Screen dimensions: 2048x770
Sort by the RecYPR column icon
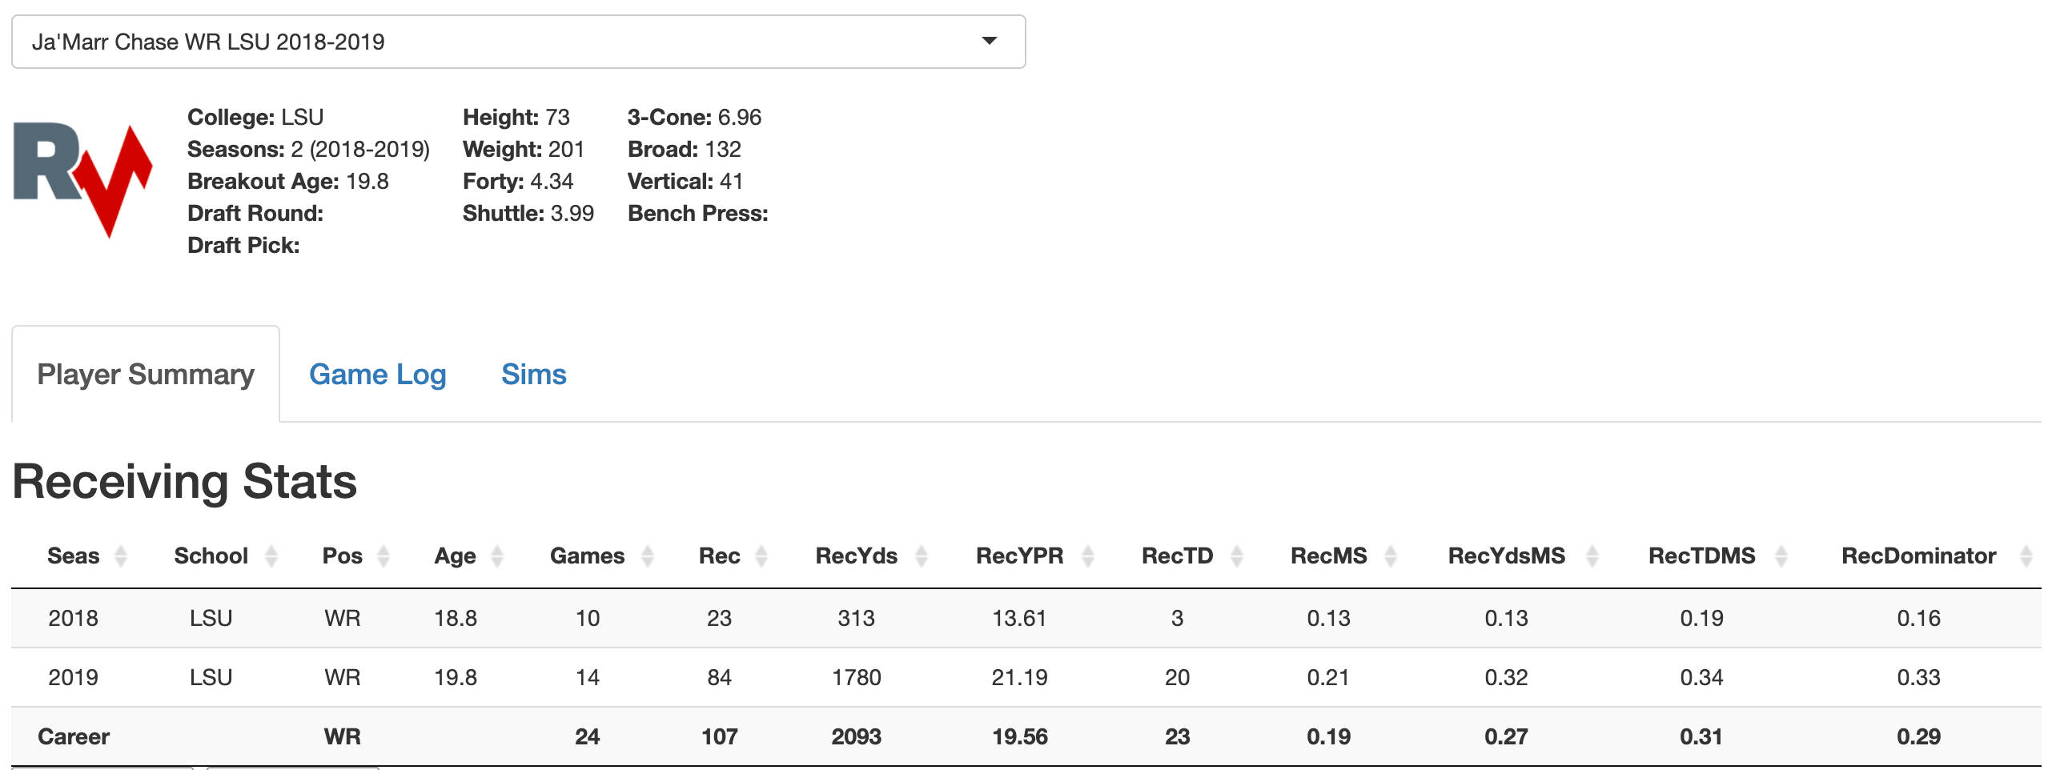(1088, 556)
